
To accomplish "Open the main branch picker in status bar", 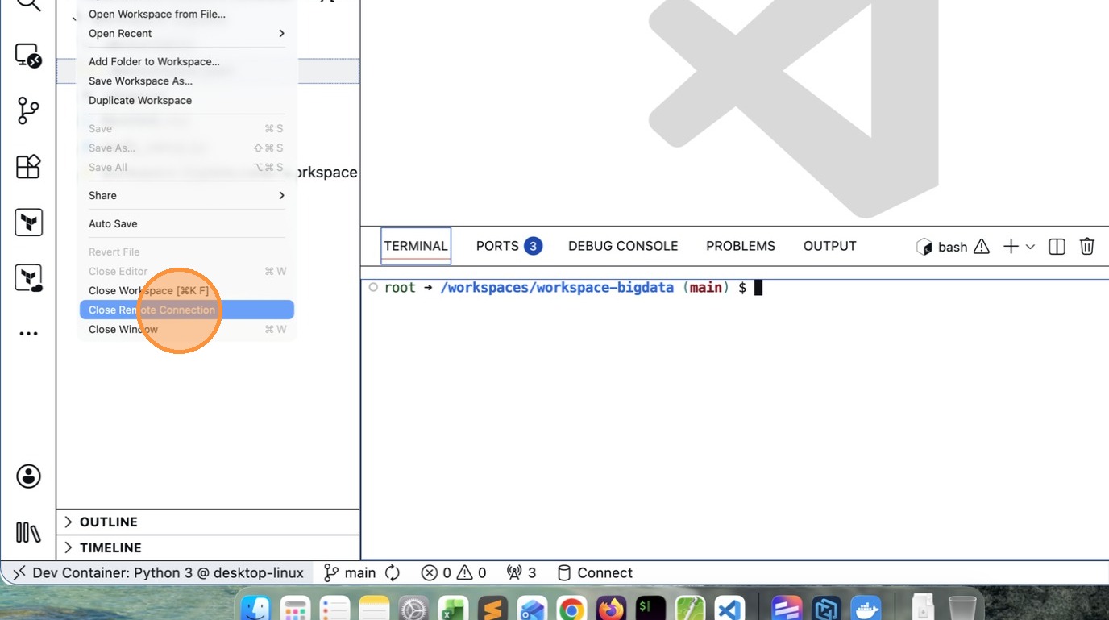I will (x=350, y=573).
